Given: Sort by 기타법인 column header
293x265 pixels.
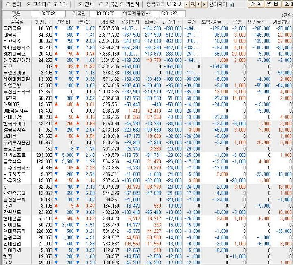Looking at the screenshot, I should tap(282, 22).
